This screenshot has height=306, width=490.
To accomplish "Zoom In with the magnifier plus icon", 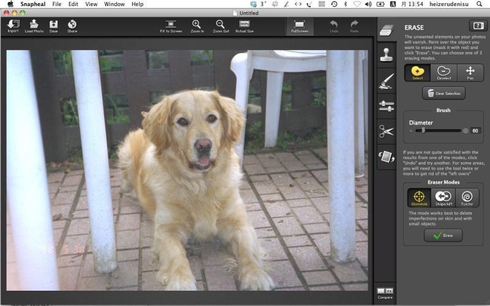I will (x=197, y=26).
